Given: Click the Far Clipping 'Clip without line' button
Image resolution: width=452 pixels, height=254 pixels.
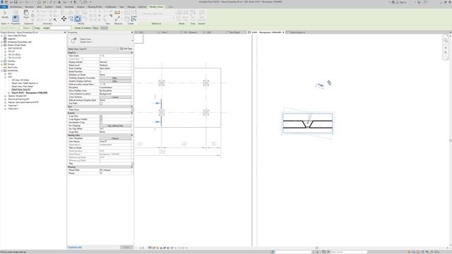Looking at the screenshot, I should click(x=115, y=126).
